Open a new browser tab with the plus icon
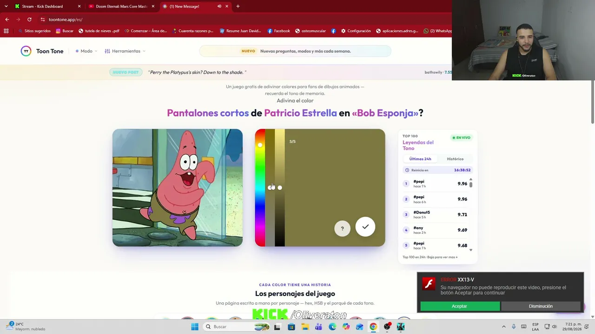595x334 pixels. click(238, 6)
